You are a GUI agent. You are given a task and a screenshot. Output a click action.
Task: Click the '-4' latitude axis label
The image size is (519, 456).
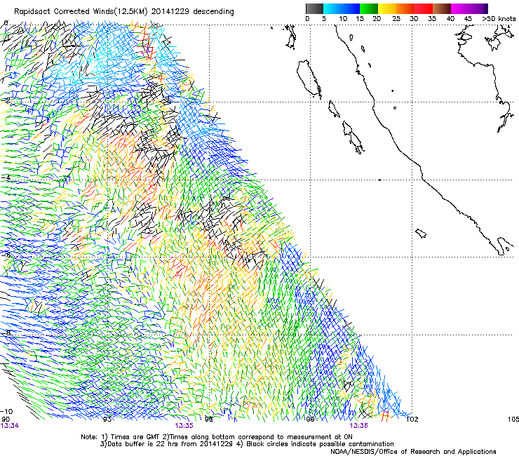(x=6, y=177)
